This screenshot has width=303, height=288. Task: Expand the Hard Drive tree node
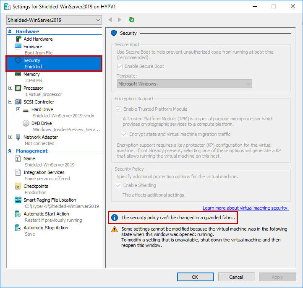coord(18,109)
